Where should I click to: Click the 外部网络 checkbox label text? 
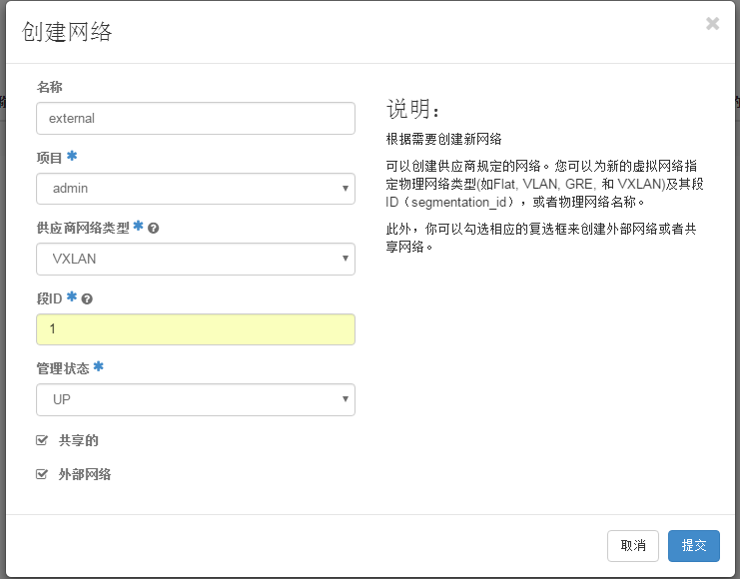coord(85,474)
